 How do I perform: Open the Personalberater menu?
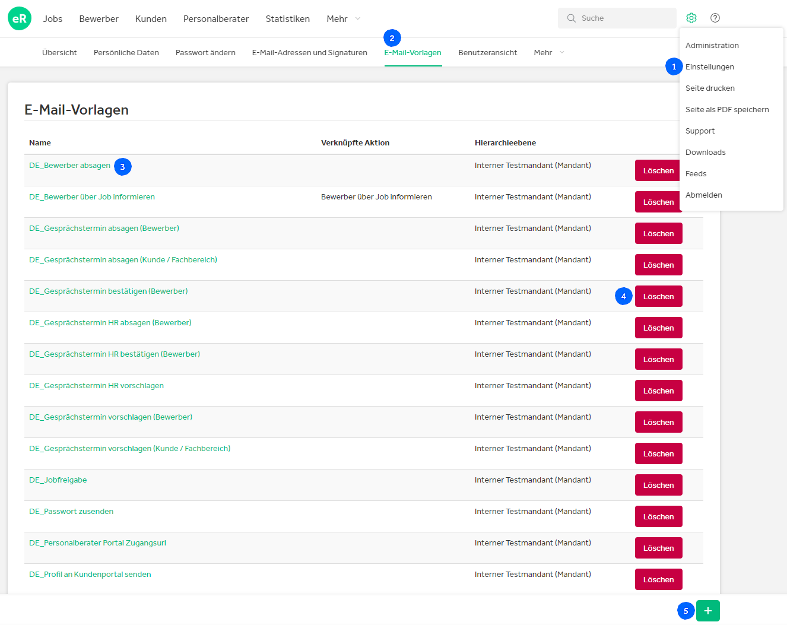point(216,19)
